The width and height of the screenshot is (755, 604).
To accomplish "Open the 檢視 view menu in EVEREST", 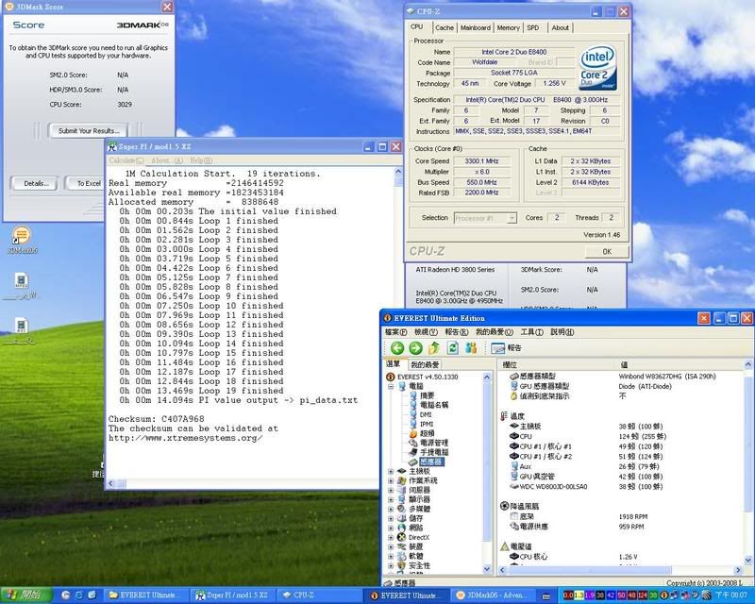I will pos(426,332).
